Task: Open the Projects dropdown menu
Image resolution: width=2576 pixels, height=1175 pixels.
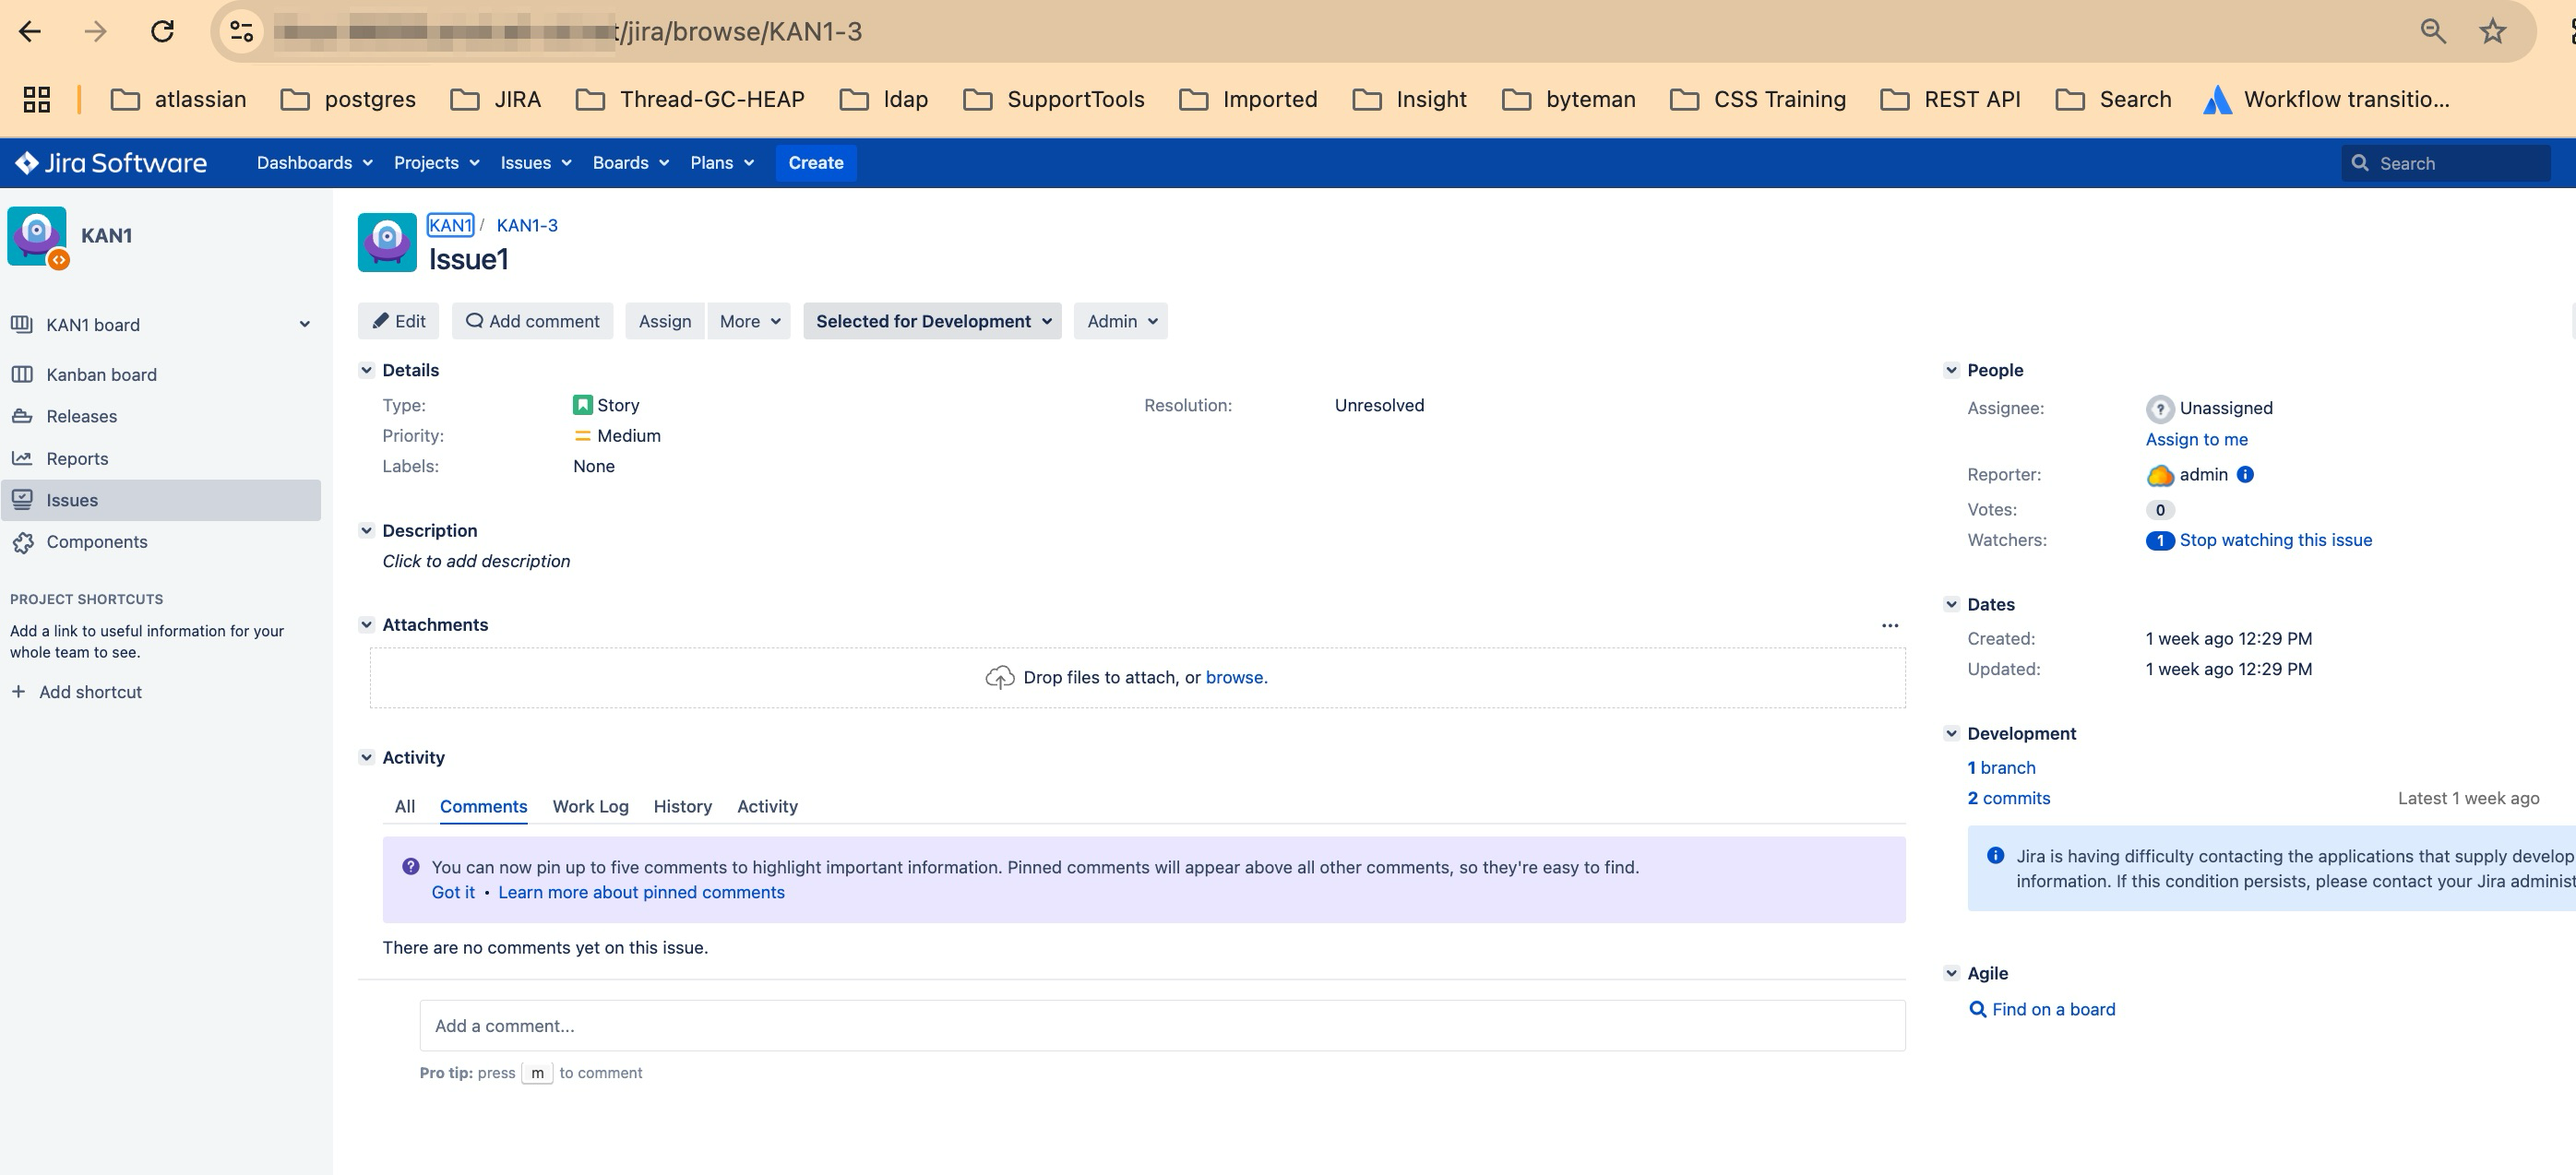Action: click(436, 163)
